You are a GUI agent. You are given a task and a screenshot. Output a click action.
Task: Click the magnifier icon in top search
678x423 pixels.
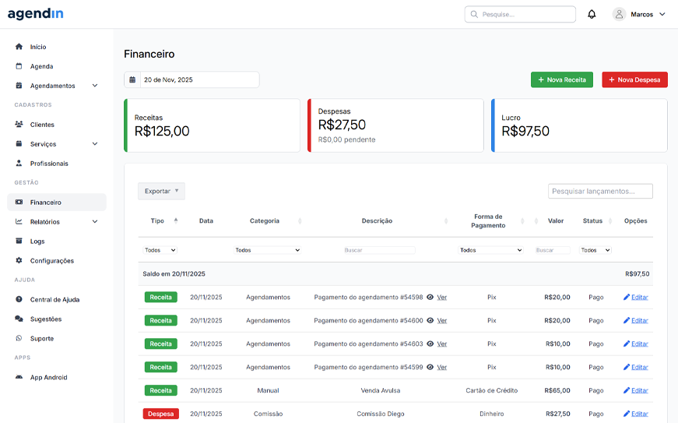474,14
